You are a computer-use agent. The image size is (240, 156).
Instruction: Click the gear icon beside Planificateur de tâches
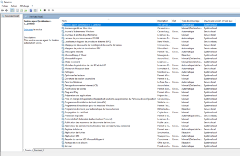click(63, 89)
